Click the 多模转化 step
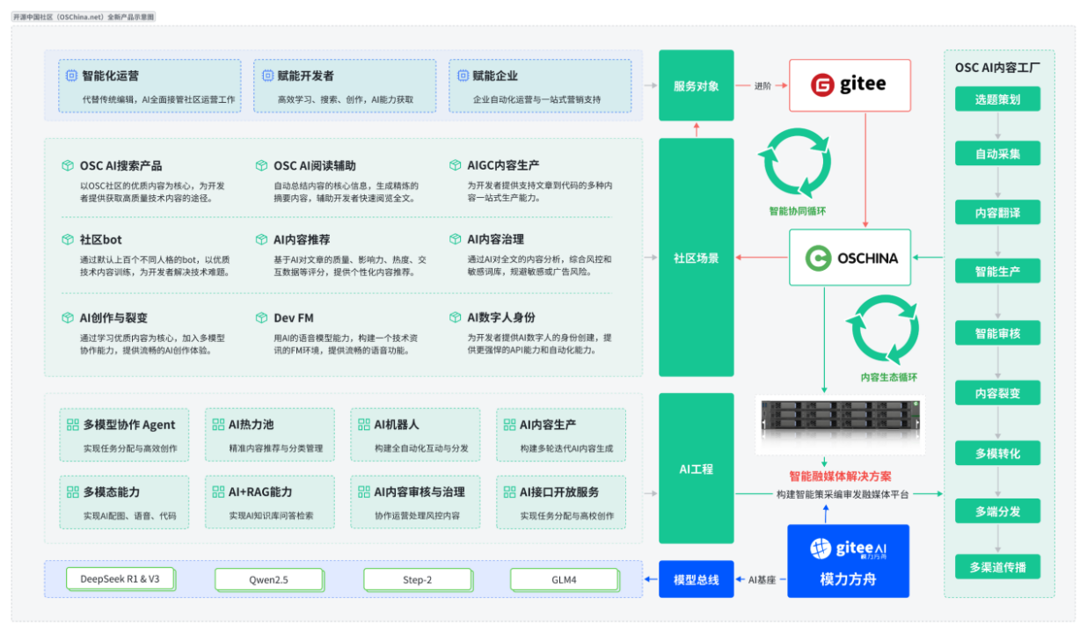The width and height of the screenshot is (1087, 633). point(997,454)
